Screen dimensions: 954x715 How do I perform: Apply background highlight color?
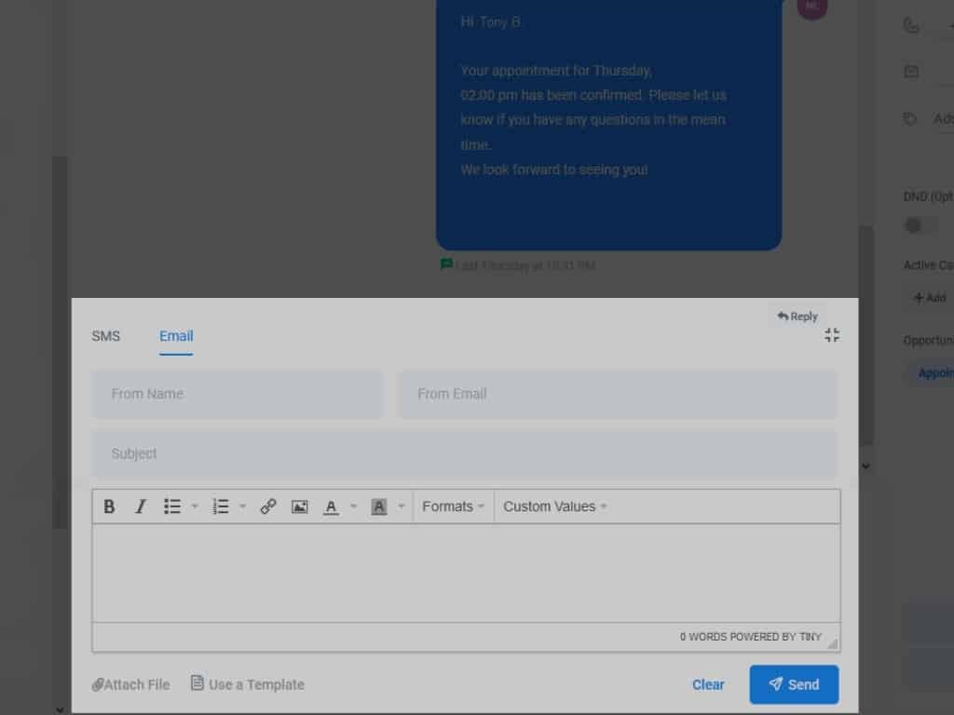click(379, 506)
